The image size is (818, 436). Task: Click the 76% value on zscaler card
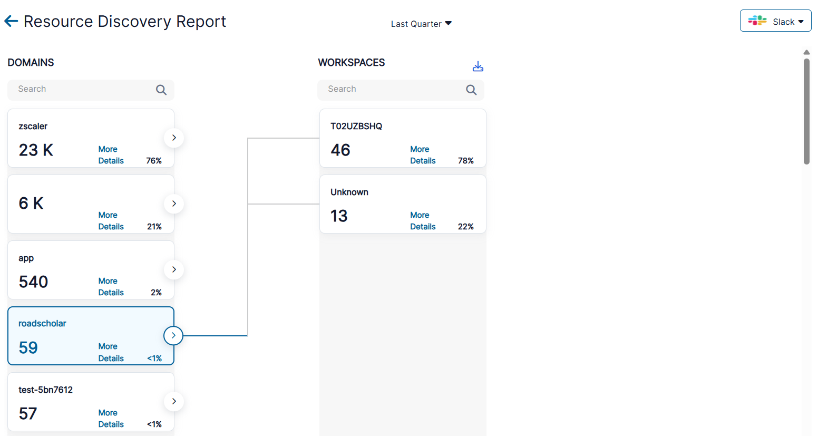(154, 161)
